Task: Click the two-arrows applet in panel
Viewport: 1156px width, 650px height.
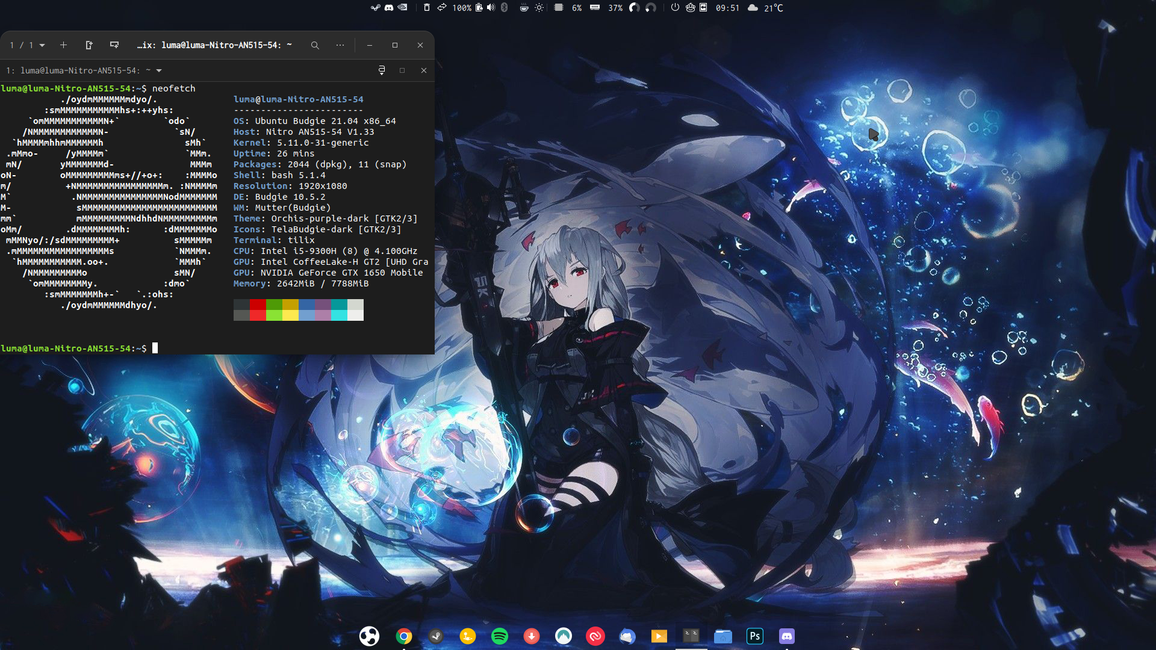Action: tap(442, 8)
